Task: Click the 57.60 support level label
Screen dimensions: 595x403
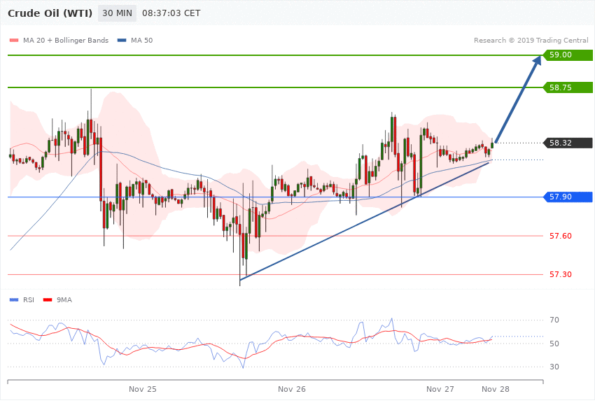Action: pyautogui.click(x=561, y=236)
